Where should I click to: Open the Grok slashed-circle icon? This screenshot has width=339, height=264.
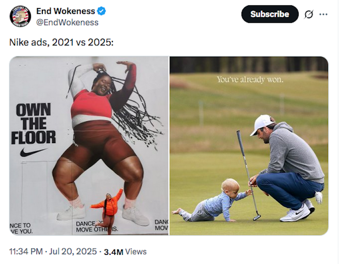309,15
